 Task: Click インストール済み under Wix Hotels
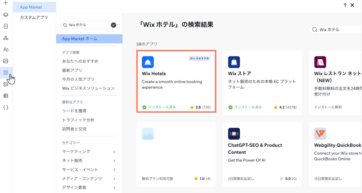click(159, 107)
